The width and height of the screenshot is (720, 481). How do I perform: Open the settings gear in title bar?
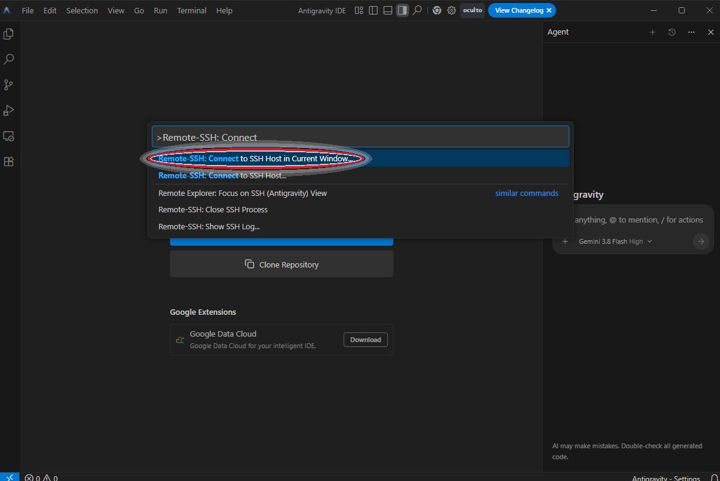tap(452, 10)
